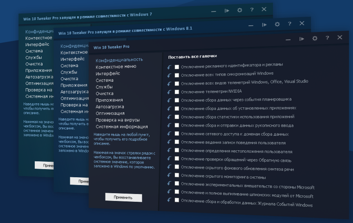The image size is (353, 223).
Task: Open the Очистка section in the front window
Action: click(x=105, y=94)
